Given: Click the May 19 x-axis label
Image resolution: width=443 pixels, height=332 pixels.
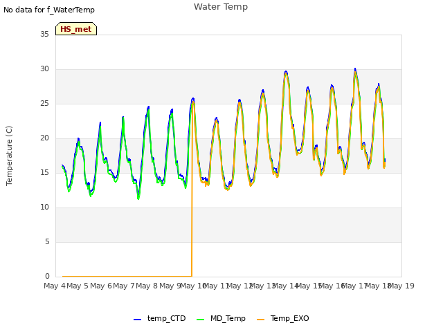Looking at the screenshot, I should 401,286.
